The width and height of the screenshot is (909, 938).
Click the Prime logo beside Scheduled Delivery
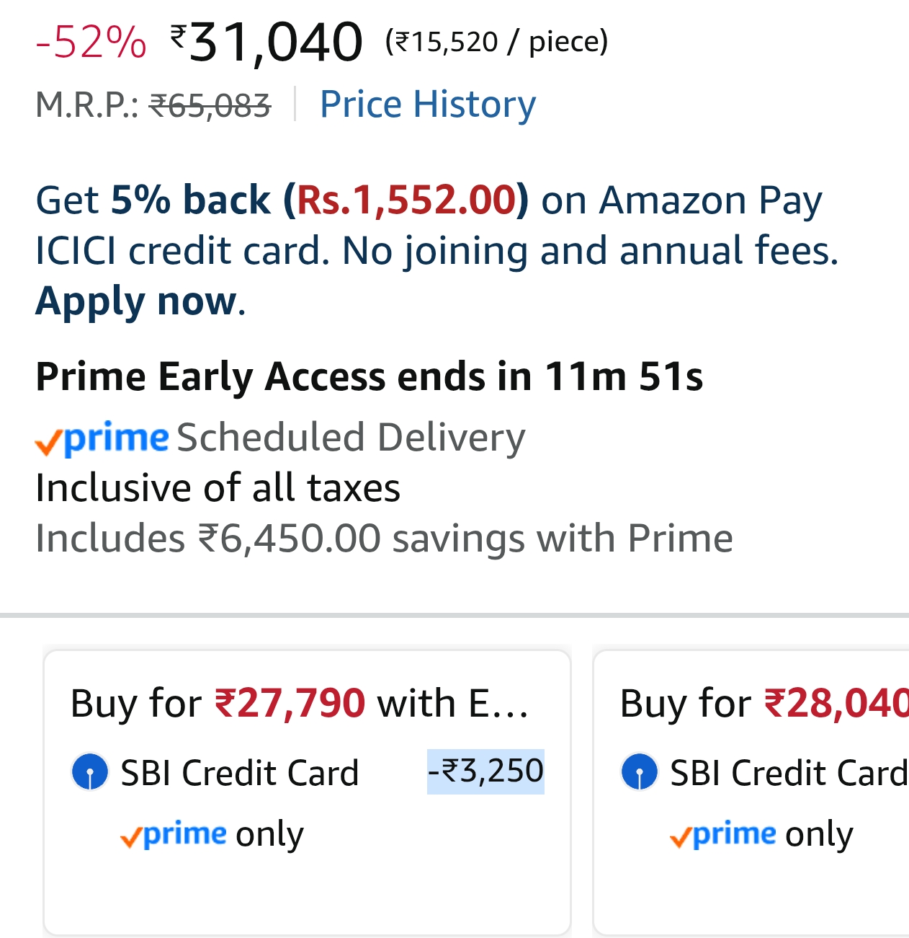tap(102, 438)
